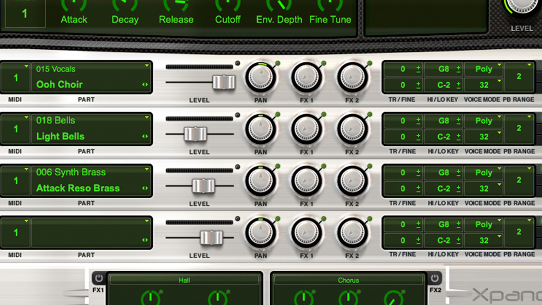This screenshot has width=542, height=305.
Task: Toggle green LED beside Attack Reso Brass FX 2 knob
Action: coord(369,167)
